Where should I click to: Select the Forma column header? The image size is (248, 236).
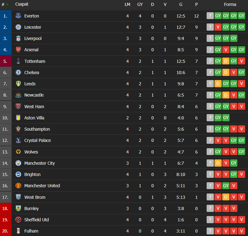(x=230, y=4)
